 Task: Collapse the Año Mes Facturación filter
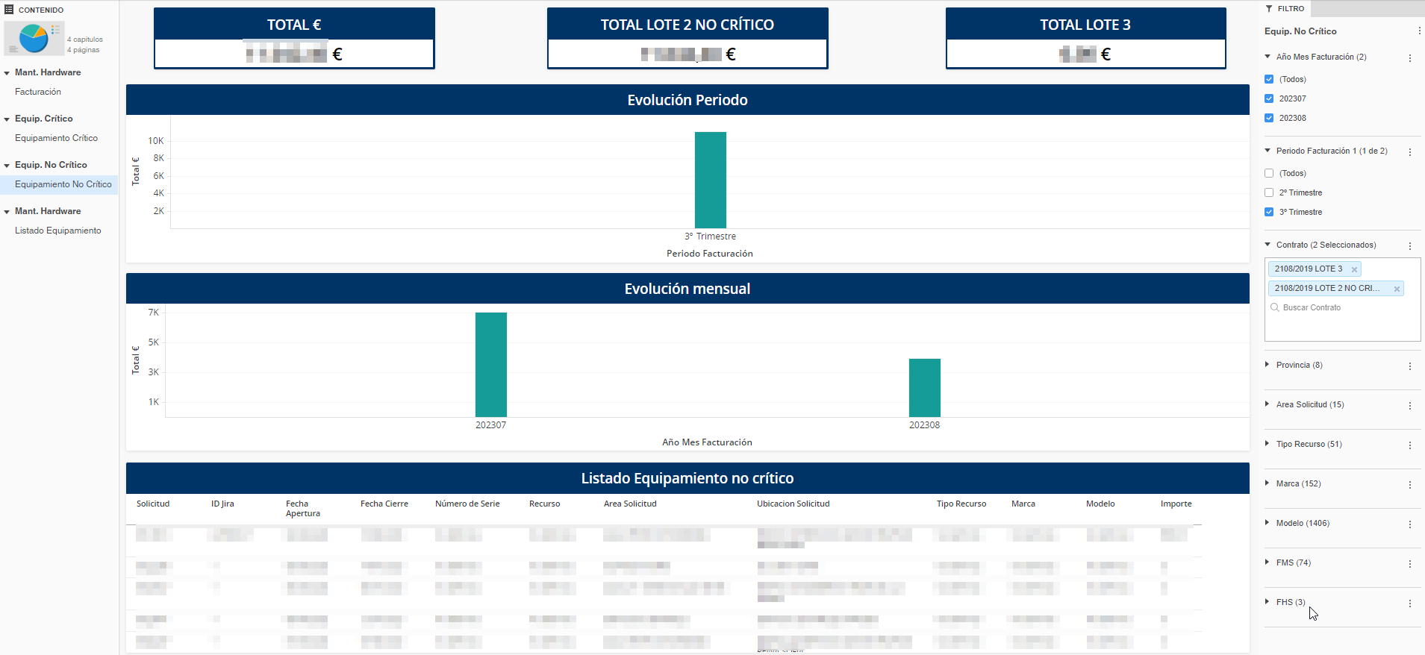[x=1267, y=57]
